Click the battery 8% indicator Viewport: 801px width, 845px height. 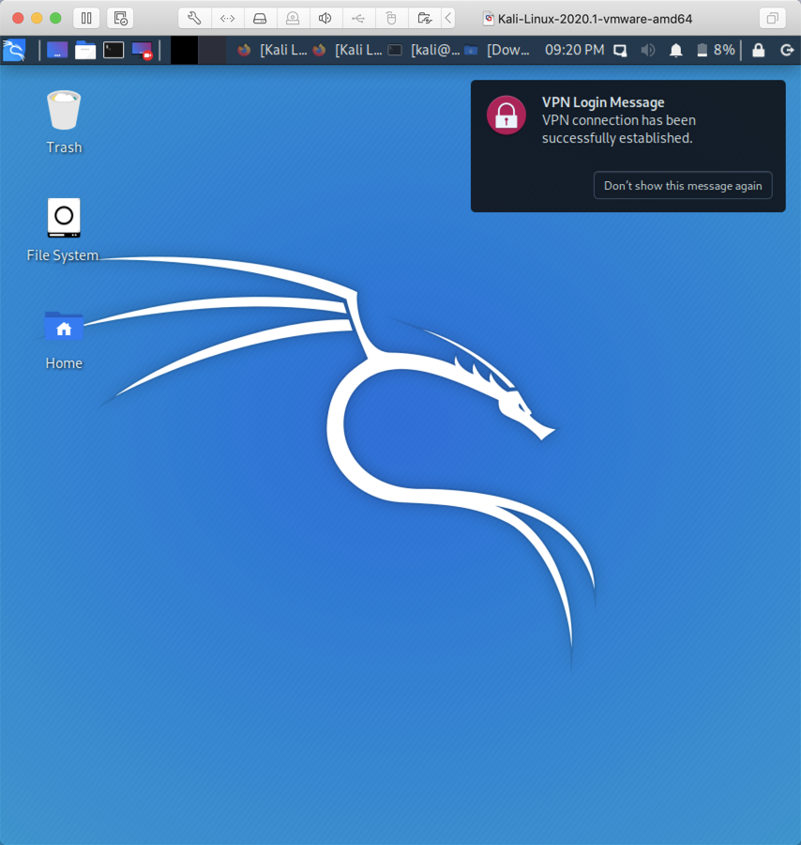point(716,50)
